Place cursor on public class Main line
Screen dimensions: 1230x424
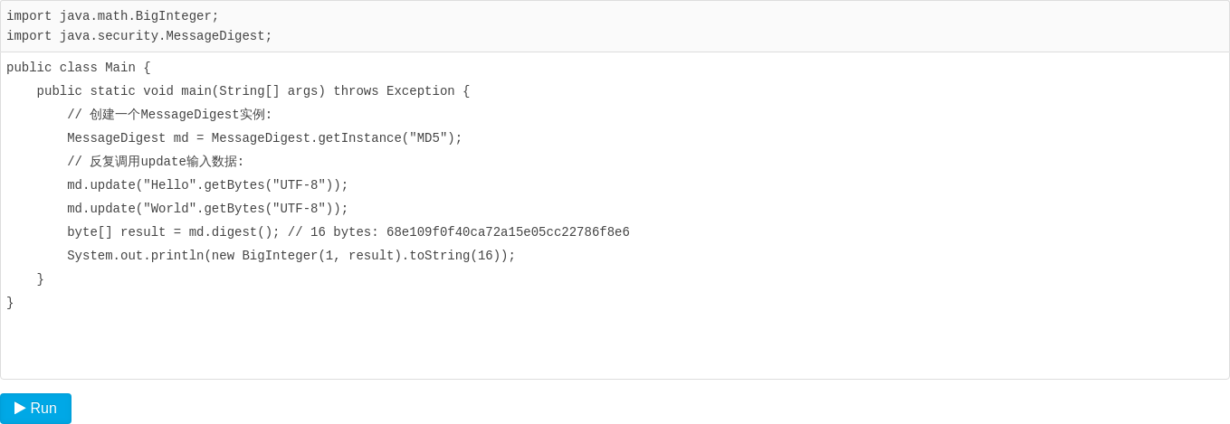pos(78,68)
